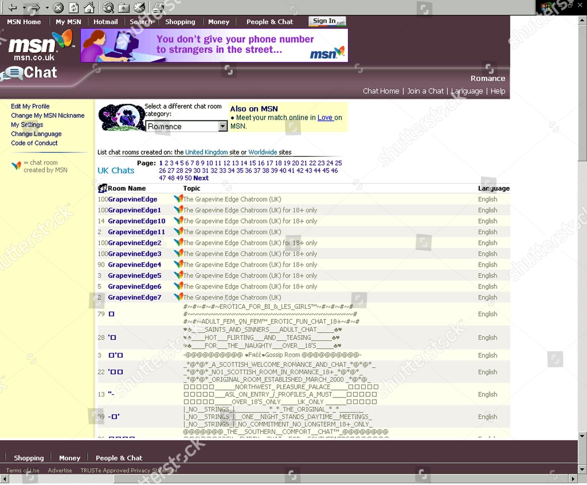
Task: Open the browser Search globe icon
Action: [108, 7]
